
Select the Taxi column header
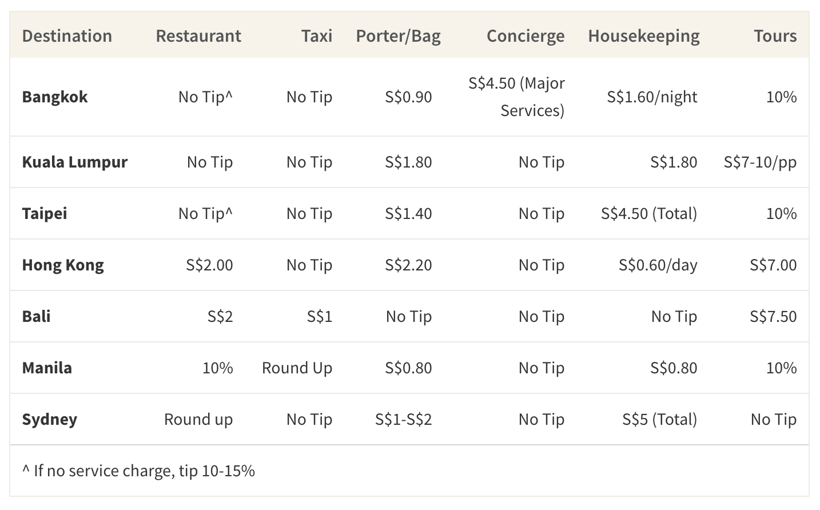(x=317, y=36)
